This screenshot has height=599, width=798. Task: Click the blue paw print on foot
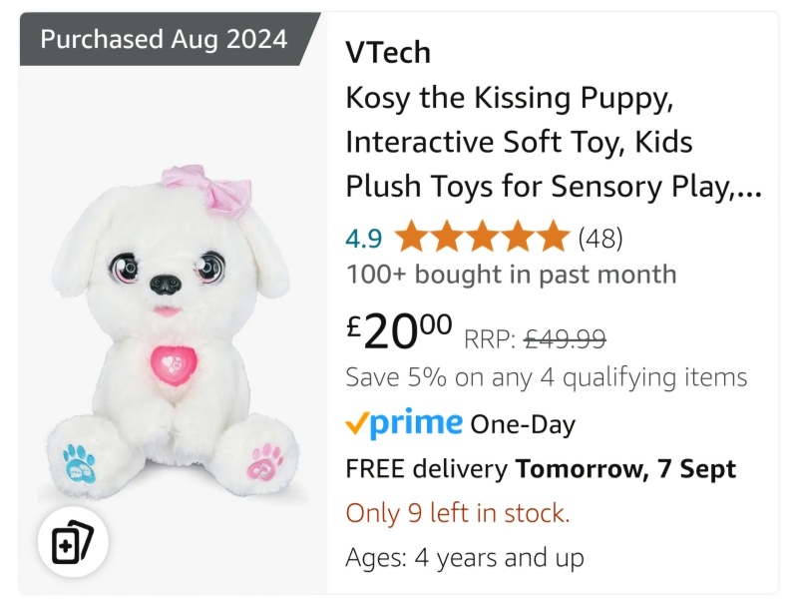(x=80, y=461)
